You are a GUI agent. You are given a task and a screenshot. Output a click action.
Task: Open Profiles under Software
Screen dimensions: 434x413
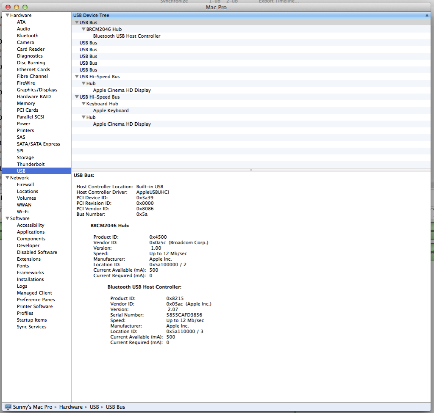click(25, 313)
